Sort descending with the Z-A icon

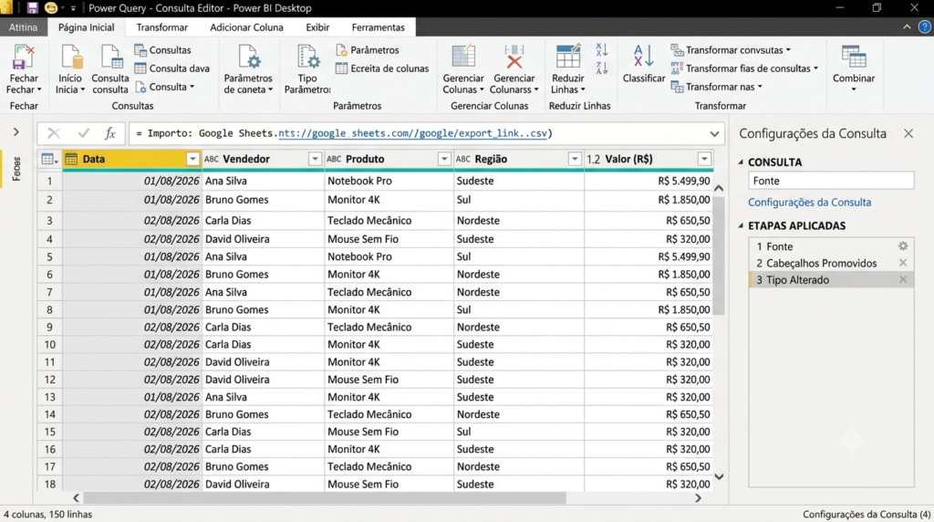tap(602, 68)
